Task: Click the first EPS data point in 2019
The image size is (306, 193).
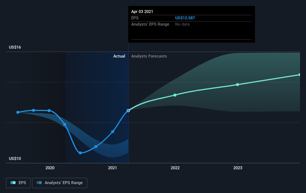Action: pyautogui.click(x=18, y=112)
